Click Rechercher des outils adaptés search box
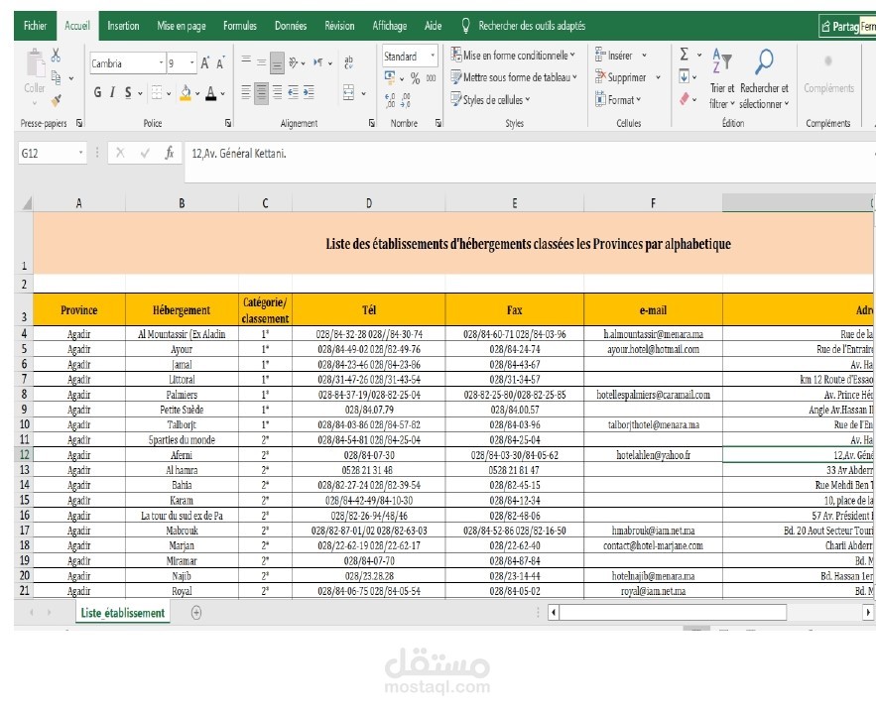This screenshot has width=876, height=710. (532, 26)
